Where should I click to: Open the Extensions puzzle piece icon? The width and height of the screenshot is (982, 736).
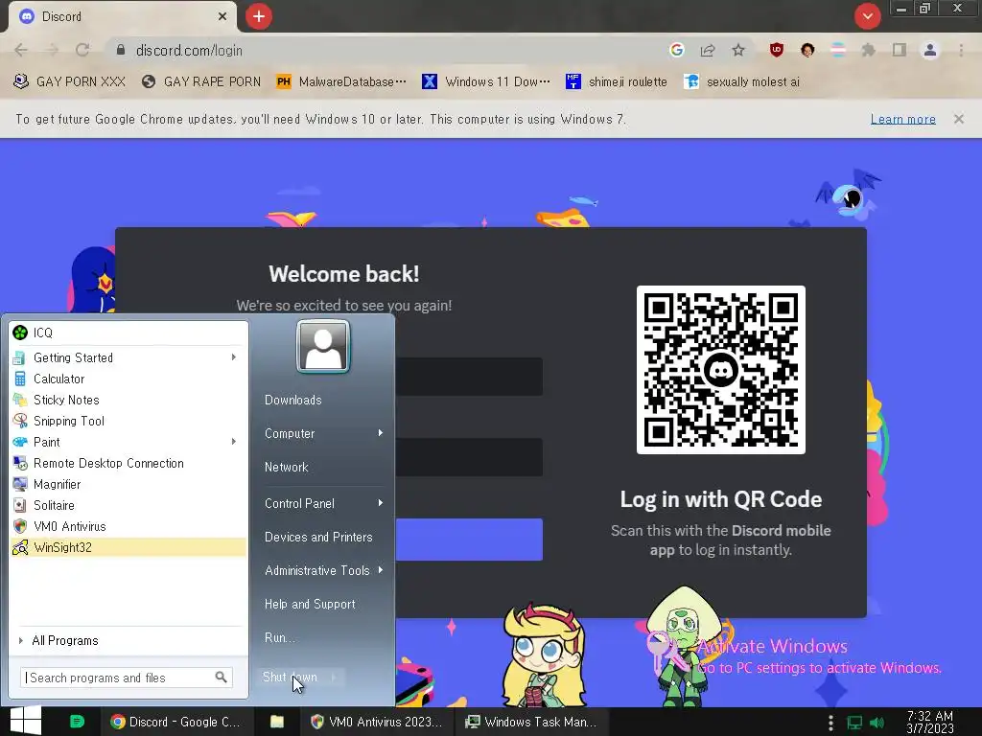click(x=868, y=50)
